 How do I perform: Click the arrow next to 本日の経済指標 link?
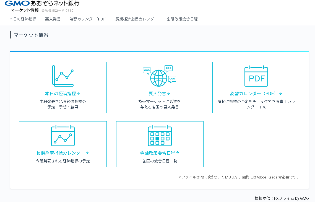pos(78,93)
